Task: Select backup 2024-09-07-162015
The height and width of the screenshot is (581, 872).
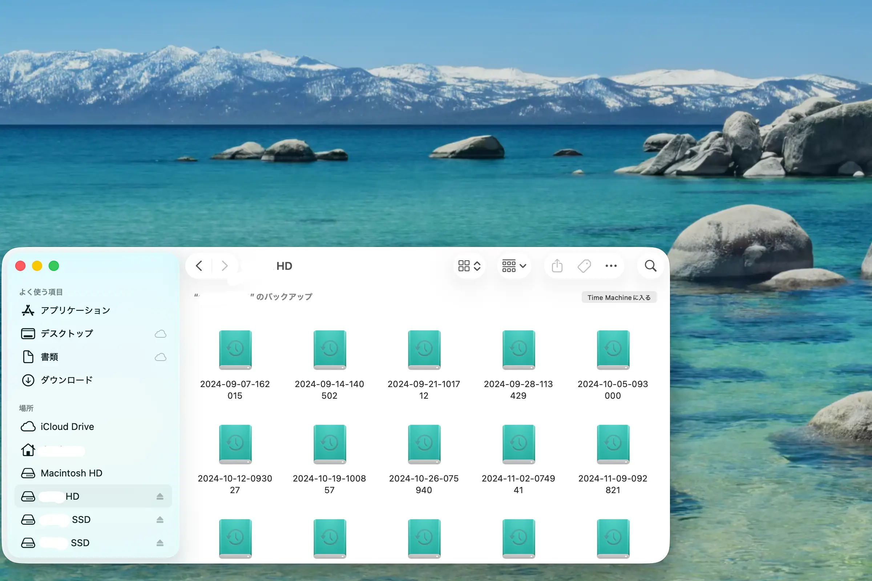Action: coord(235,350)
